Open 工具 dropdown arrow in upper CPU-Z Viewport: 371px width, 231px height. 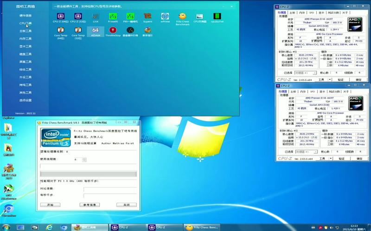pyautogui.click(x=330, y=79)
